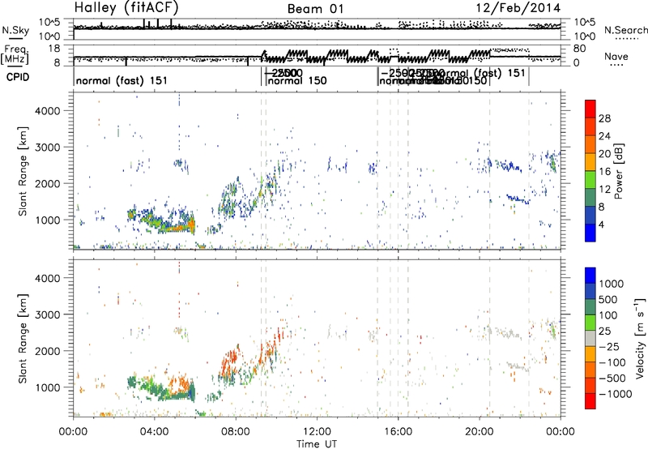Viewport: 648px width, 449px height.
Task: Click the '20:00' time axis tick label
Action: click(x=479, y=432)
